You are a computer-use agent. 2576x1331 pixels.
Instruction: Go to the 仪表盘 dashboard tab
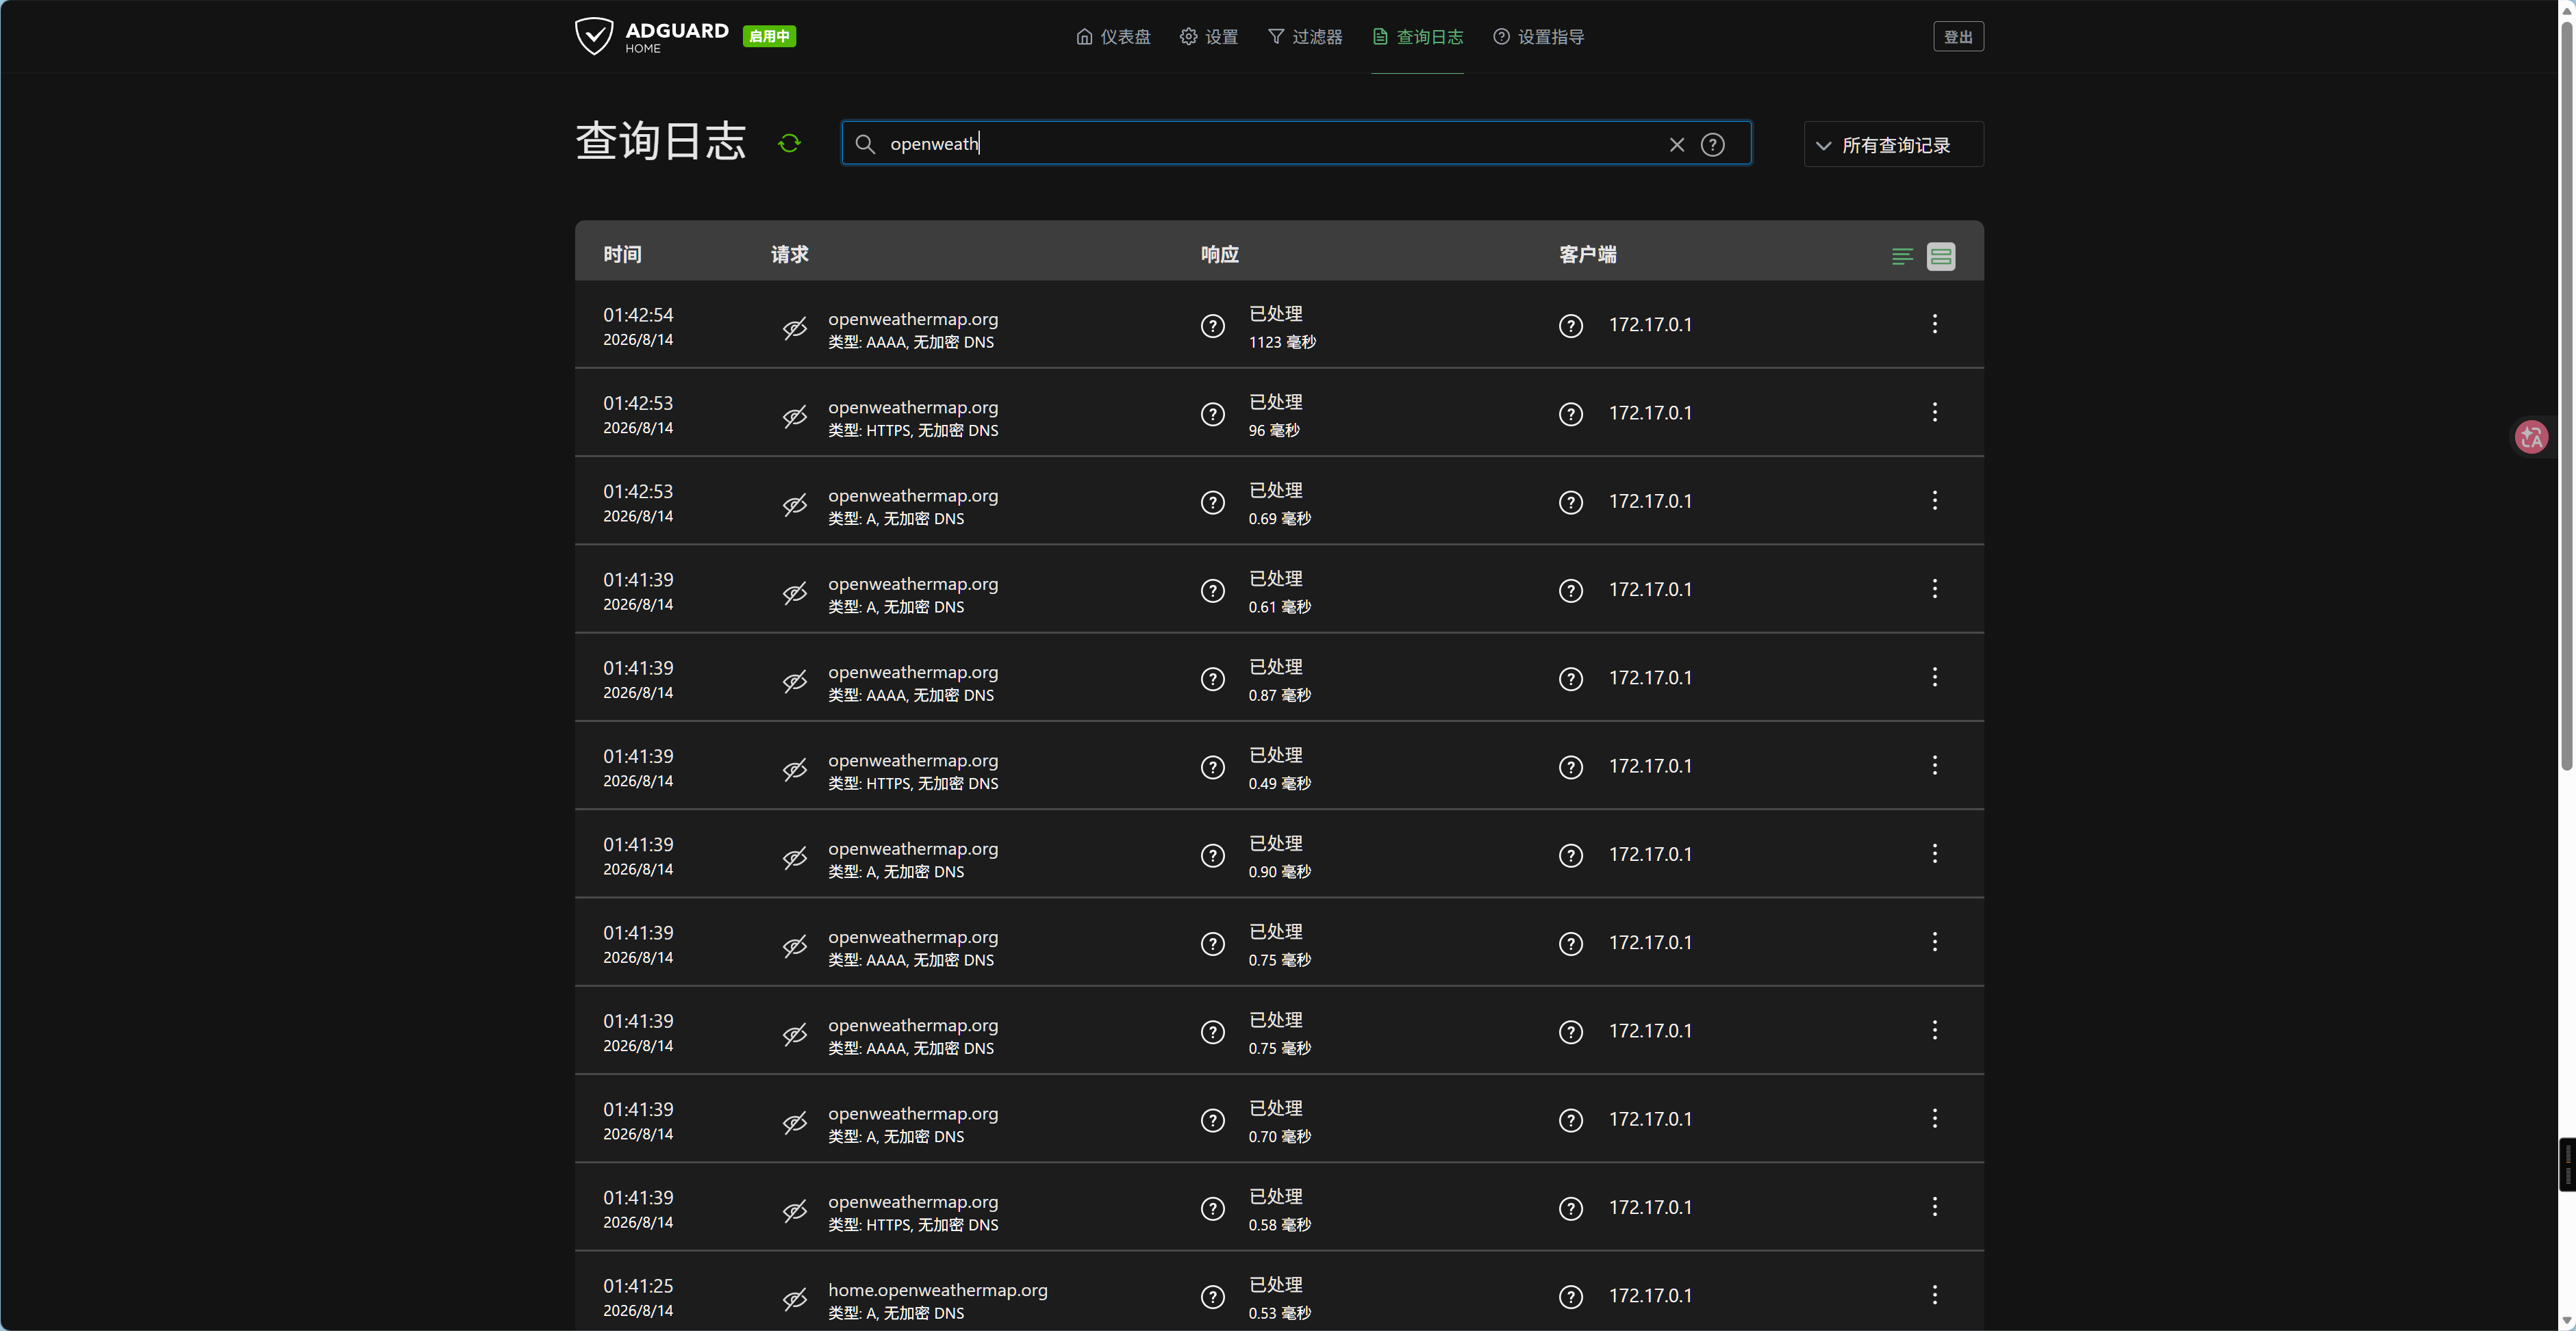tap(1113, 37)
